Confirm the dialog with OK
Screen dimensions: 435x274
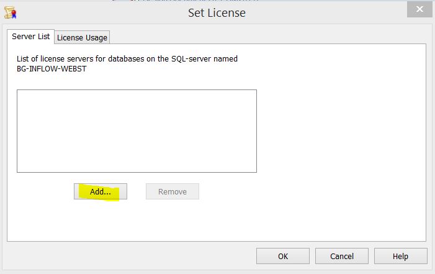tap(282, 256)
